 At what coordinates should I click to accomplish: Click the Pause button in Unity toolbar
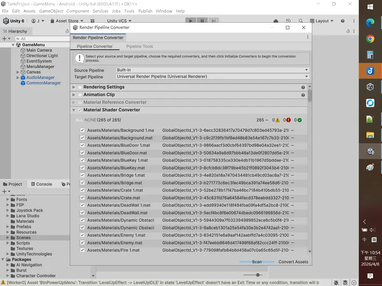[202, 21]
